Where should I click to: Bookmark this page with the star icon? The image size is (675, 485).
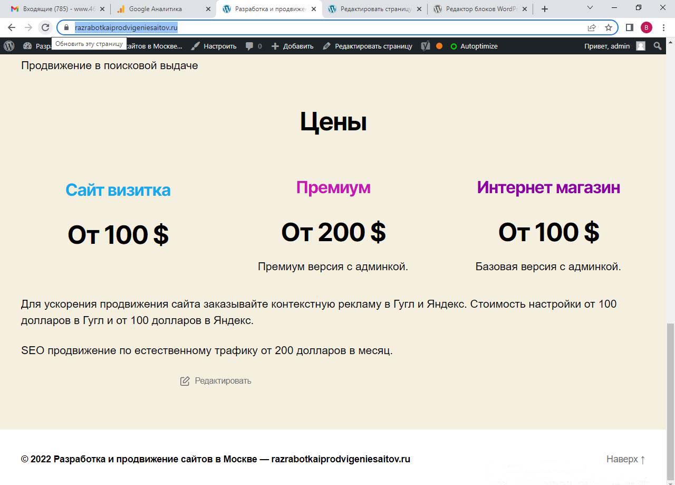pyautogui.click(x=608, y=27)
